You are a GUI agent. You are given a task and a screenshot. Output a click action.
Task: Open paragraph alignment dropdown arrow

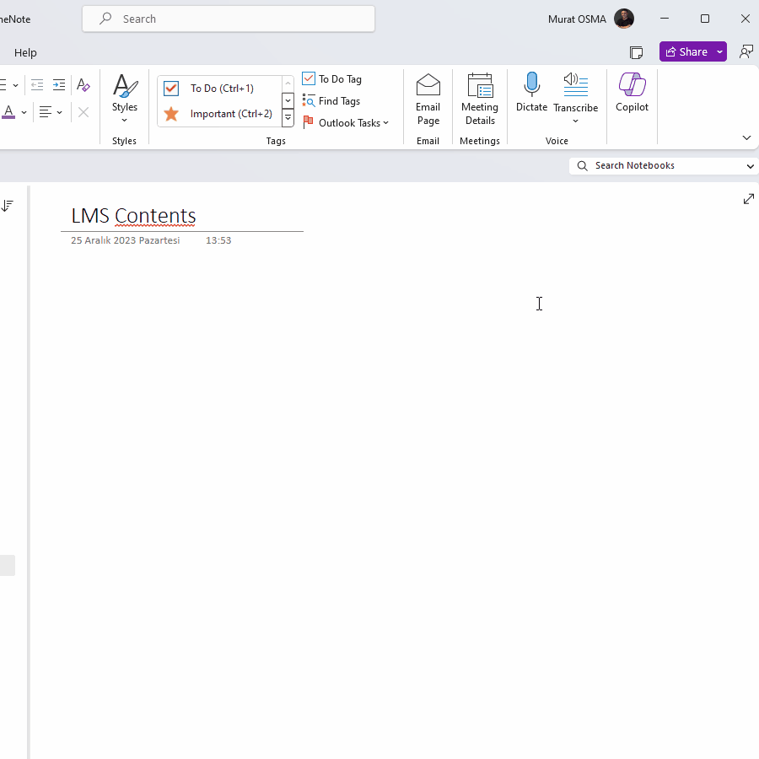pos(60,112)
